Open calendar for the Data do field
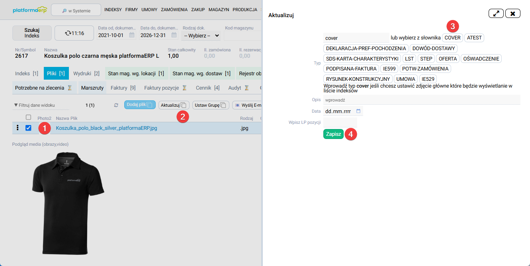Viewport: 530px width, 266px height. point(174,35)
